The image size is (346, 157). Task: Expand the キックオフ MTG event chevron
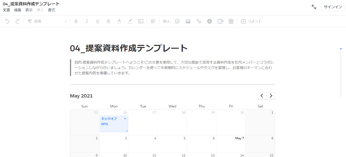pyautogui.click(x=125, y=119)
